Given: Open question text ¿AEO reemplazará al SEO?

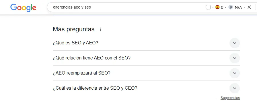Looking at the screenshot, I should point(81,73).
